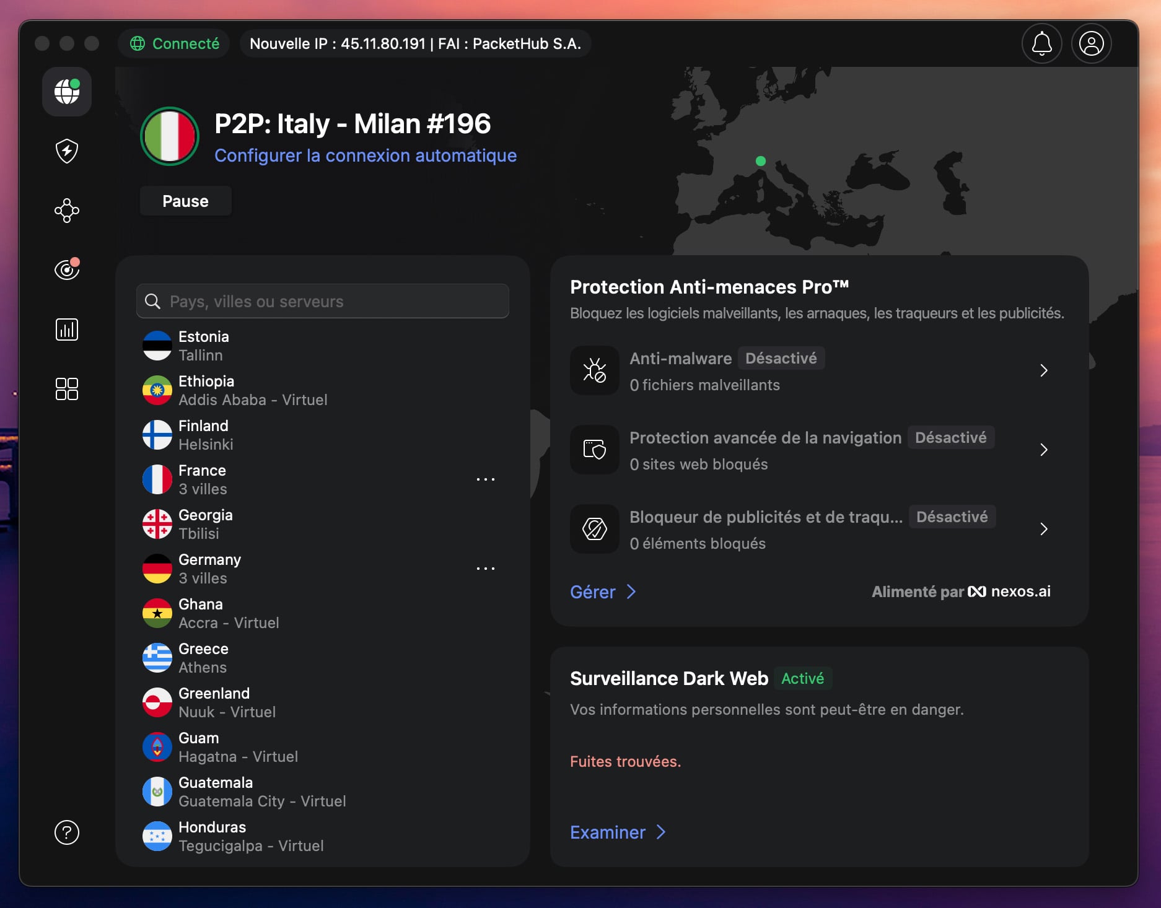
Task: Click the Ethiopia flag icon
Action: (157, 390)
